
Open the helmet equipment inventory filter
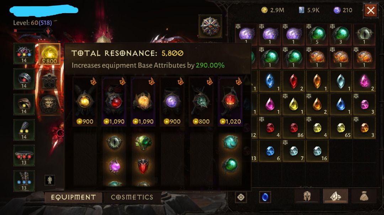coord(307,196)
